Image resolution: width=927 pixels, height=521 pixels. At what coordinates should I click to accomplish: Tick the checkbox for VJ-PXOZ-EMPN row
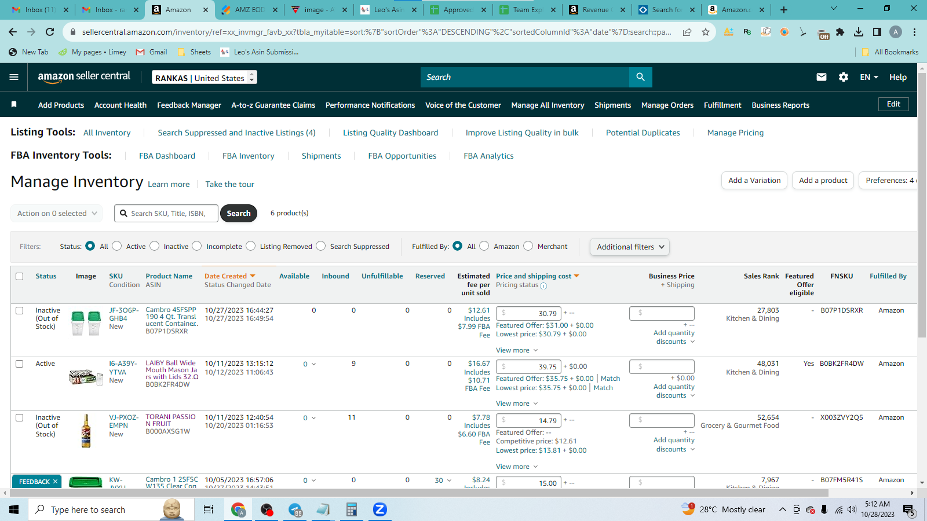[19, 417]
